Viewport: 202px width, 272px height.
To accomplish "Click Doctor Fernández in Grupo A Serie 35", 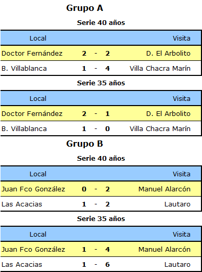I will (x=32, y=113).
